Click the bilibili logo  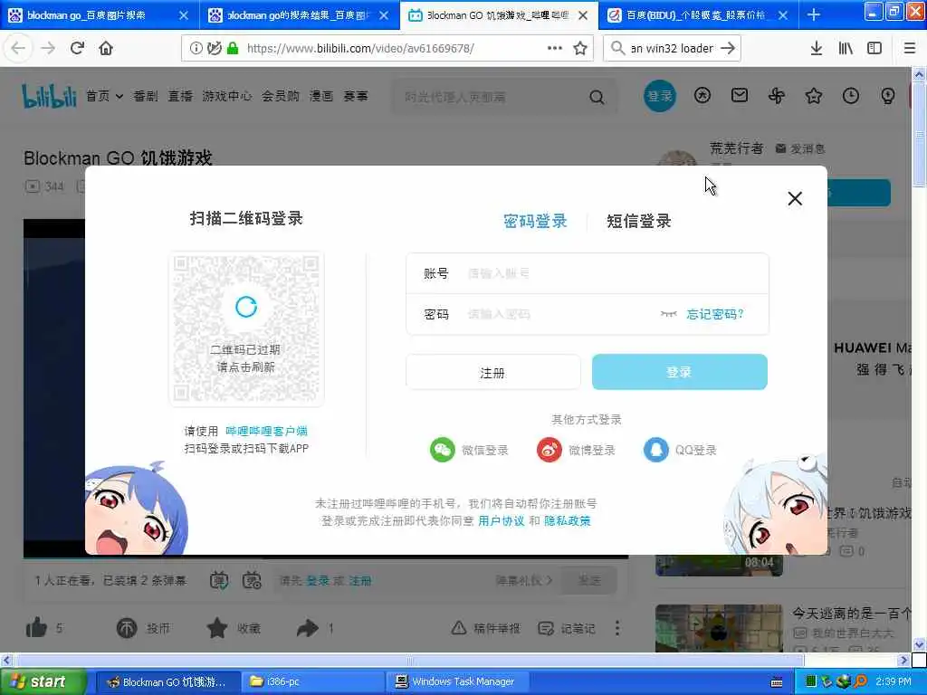49,96
